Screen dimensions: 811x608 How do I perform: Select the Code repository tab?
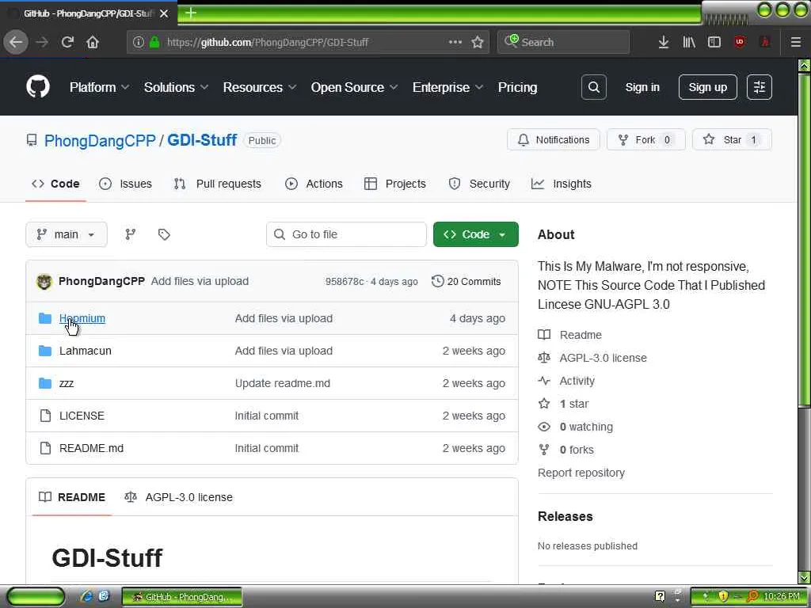point(56,184)
